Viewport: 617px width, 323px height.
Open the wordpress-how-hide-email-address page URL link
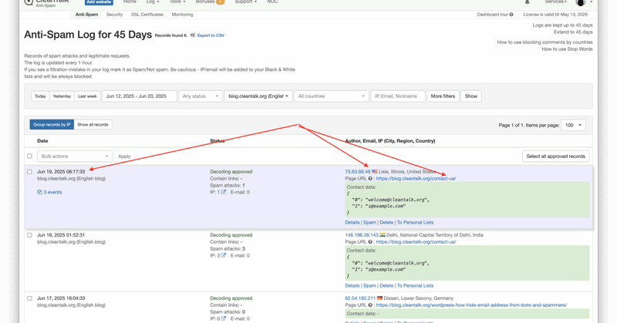pyautogui.click(x=471, y=305)
